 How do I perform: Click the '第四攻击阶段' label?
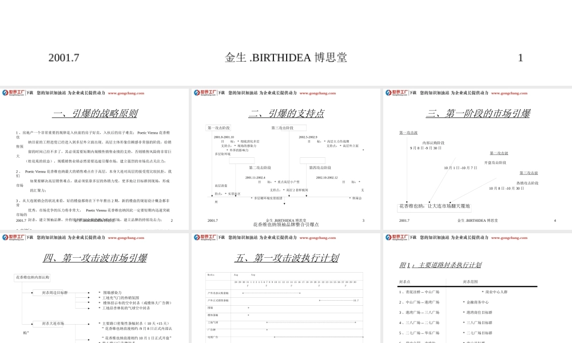coord(320,167)
